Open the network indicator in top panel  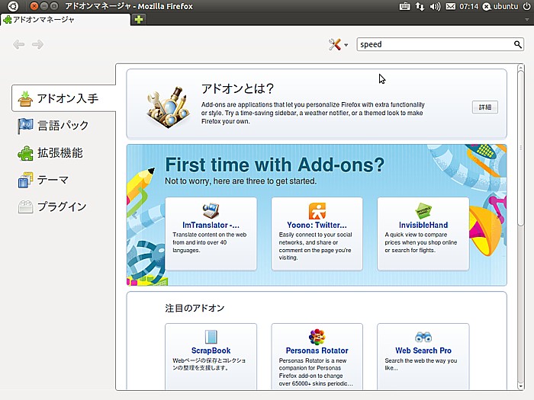(420, 6)
